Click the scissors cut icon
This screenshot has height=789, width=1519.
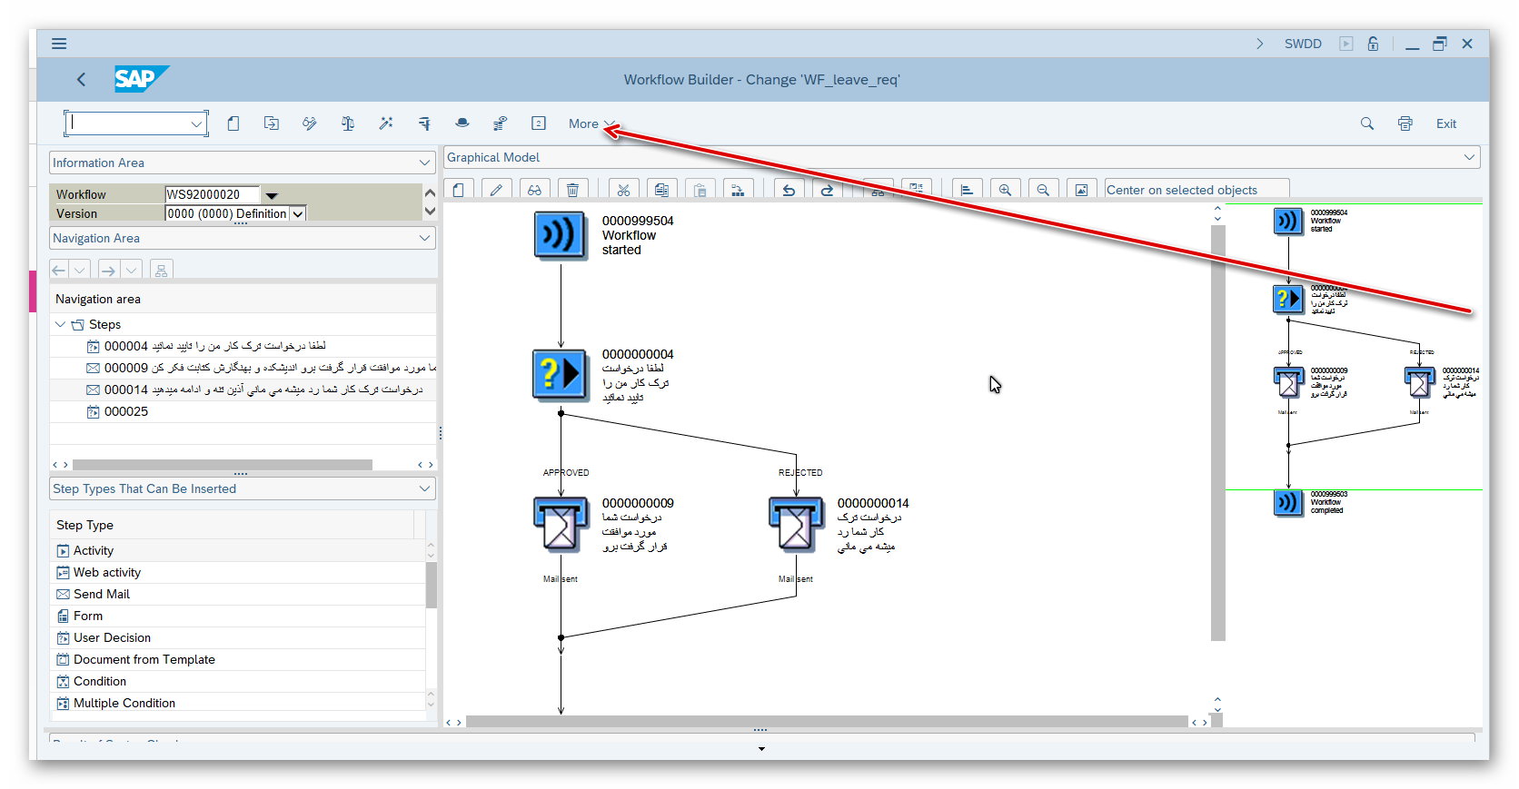click(623, 190)
